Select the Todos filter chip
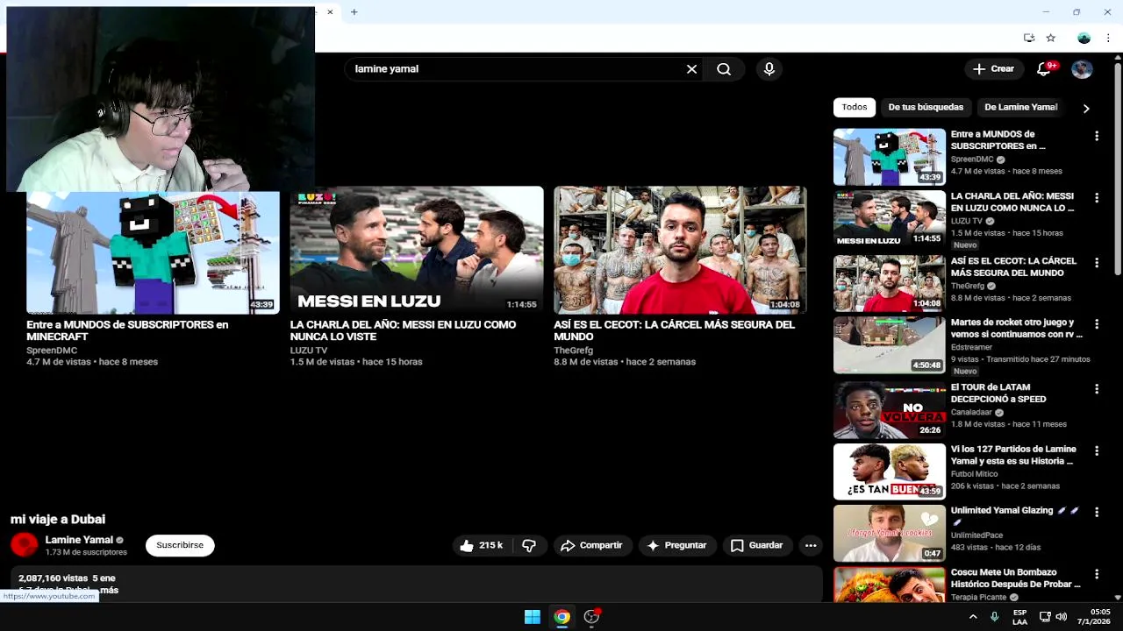1123x631 pixels. [x=855, y=107]
